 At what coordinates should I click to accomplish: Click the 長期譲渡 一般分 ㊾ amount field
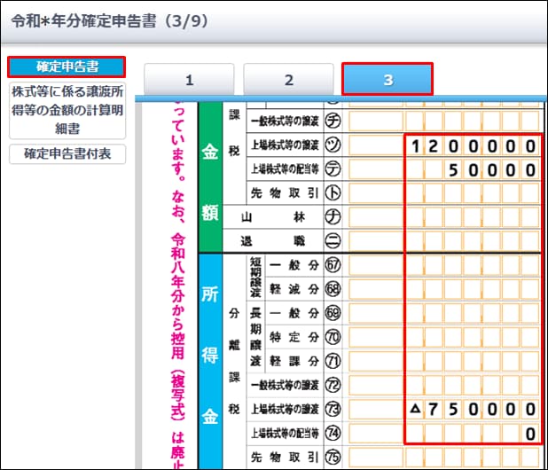click(x=472, y=313)
